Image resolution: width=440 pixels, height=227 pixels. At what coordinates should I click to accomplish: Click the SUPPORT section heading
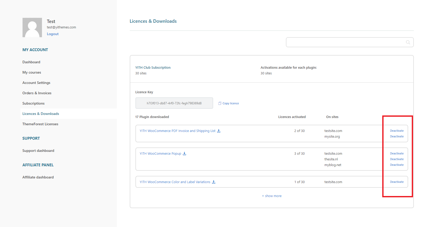click(x=31, y=138)
